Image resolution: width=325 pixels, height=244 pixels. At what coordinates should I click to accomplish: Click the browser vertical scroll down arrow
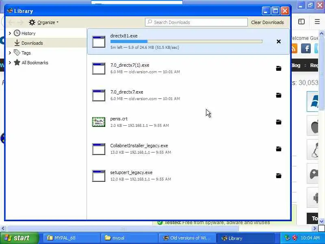[x=322, y=221]
